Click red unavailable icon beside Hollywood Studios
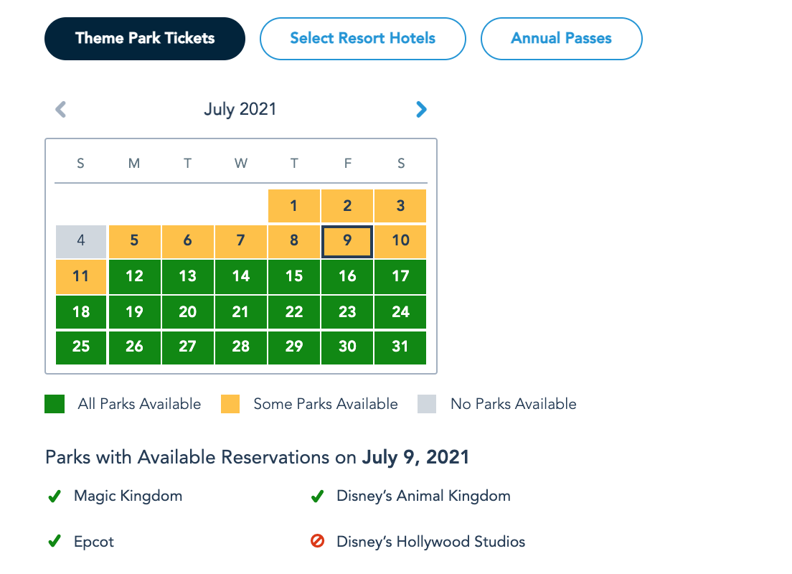Viewport: 792px width, 574px height. click(317, 542)
